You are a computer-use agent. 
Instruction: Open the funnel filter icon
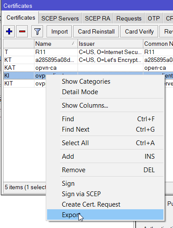(37, 31)
